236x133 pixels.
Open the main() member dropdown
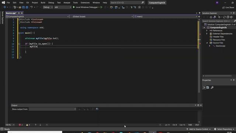[166, 16]
